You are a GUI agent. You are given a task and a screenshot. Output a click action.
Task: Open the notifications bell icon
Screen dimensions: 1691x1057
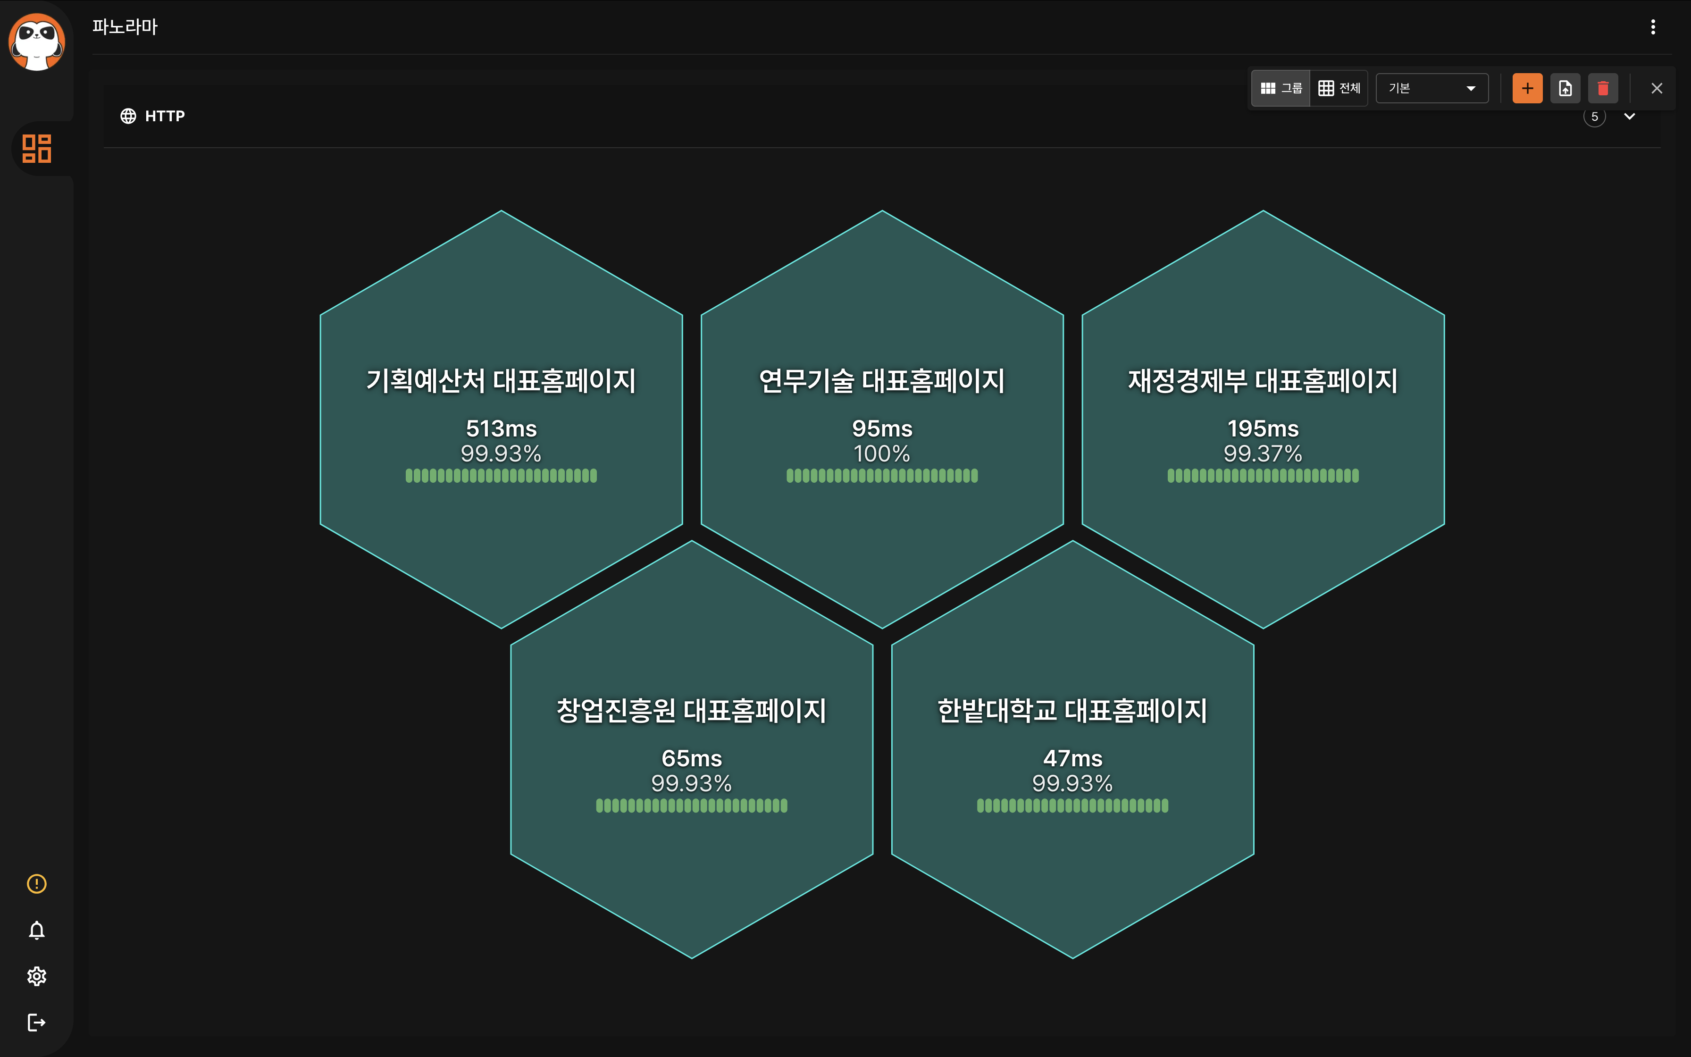tap(37, 931)
